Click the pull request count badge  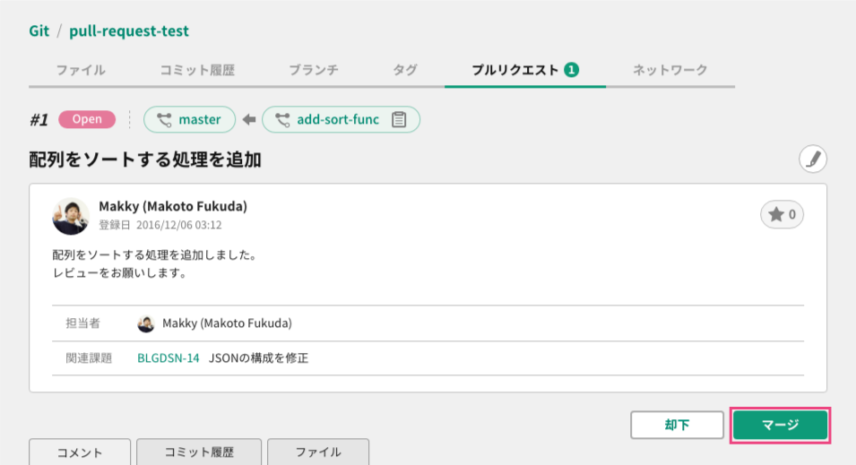click(572, 70)
